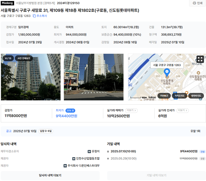Click 서울남부지방법원 본원 [경매5계] text
Screen dimensions: 206x181
[x=35, y=3]
